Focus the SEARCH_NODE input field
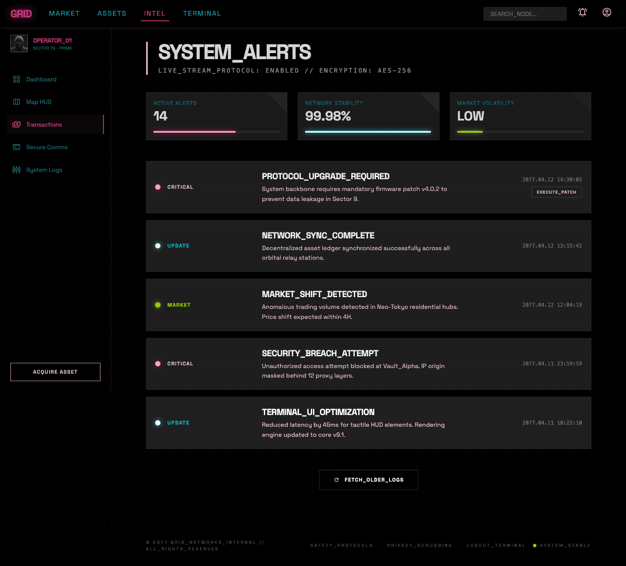Screen dimensions: 626x566 coord(525,14)
